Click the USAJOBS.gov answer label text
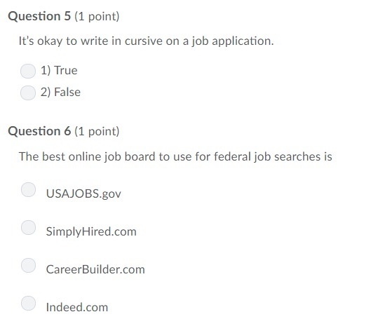 (x=83, y=193)
